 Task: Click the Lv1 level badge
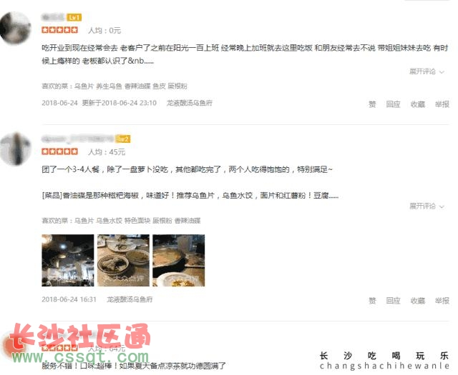click(74, 17)
